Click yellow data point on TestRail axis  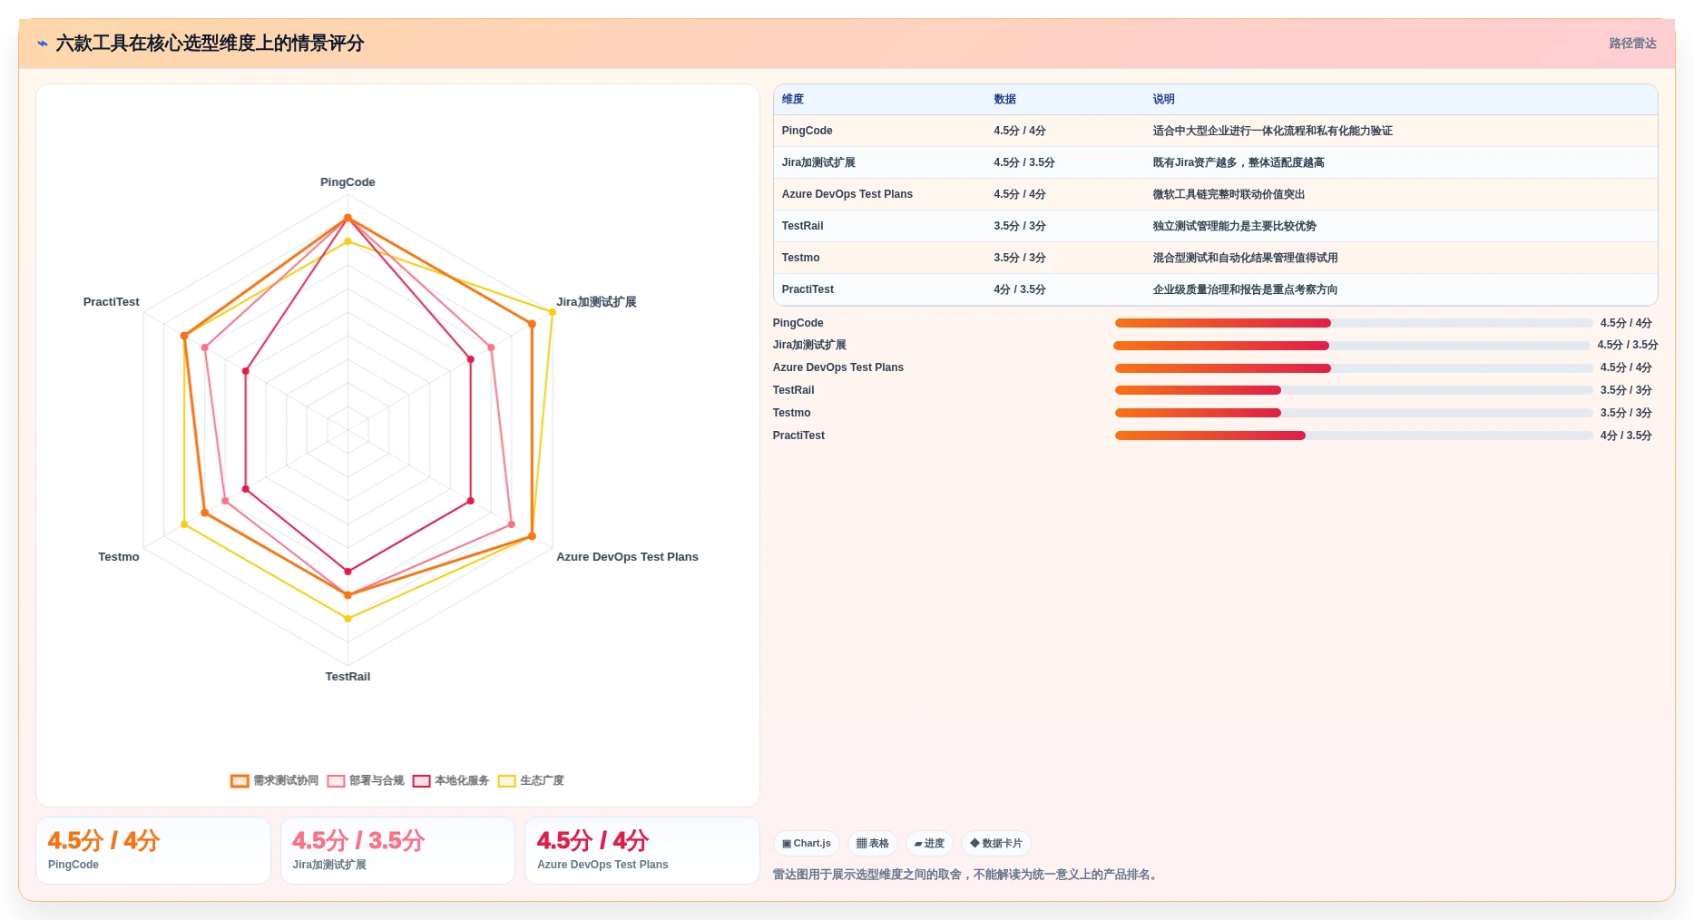(x=348, y=619)
